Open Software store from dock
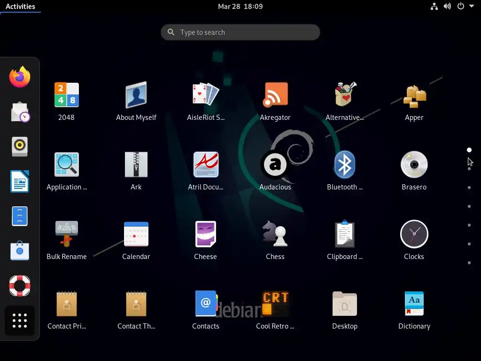 tap(20, 251)
